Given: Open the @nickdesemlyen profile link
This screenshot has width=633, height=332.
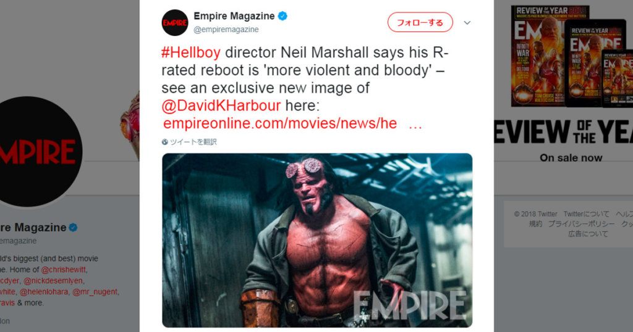Looking at the screenshot, I should (x=53, y=280).
